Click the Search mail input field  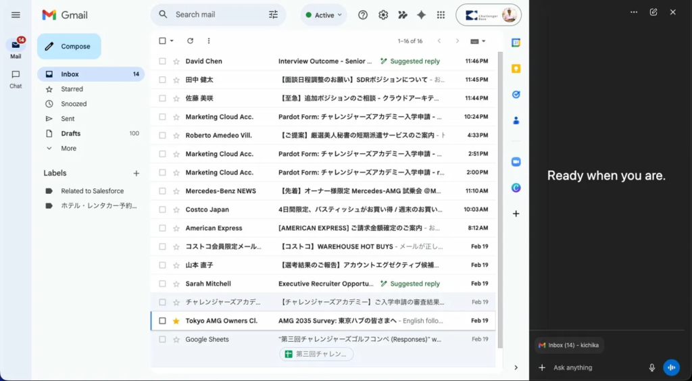[x=218, y=15]
